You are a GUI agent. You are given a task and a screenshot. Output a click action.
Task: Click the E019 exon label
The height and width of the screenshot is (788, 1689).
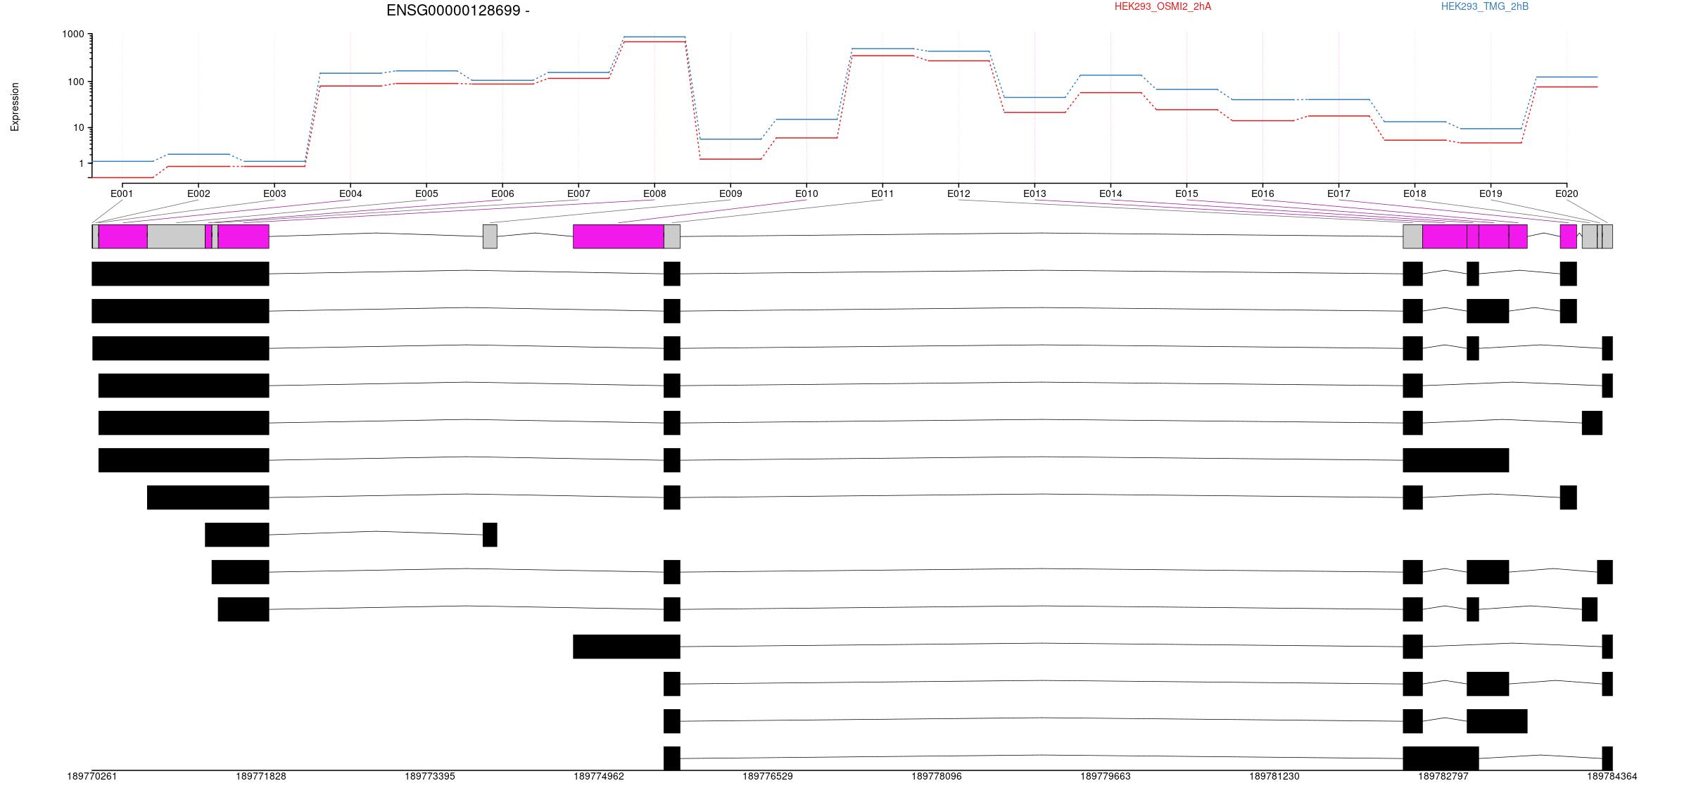1491,193
